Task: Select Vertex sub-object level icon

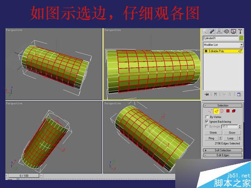Action: tap(210, 111)
